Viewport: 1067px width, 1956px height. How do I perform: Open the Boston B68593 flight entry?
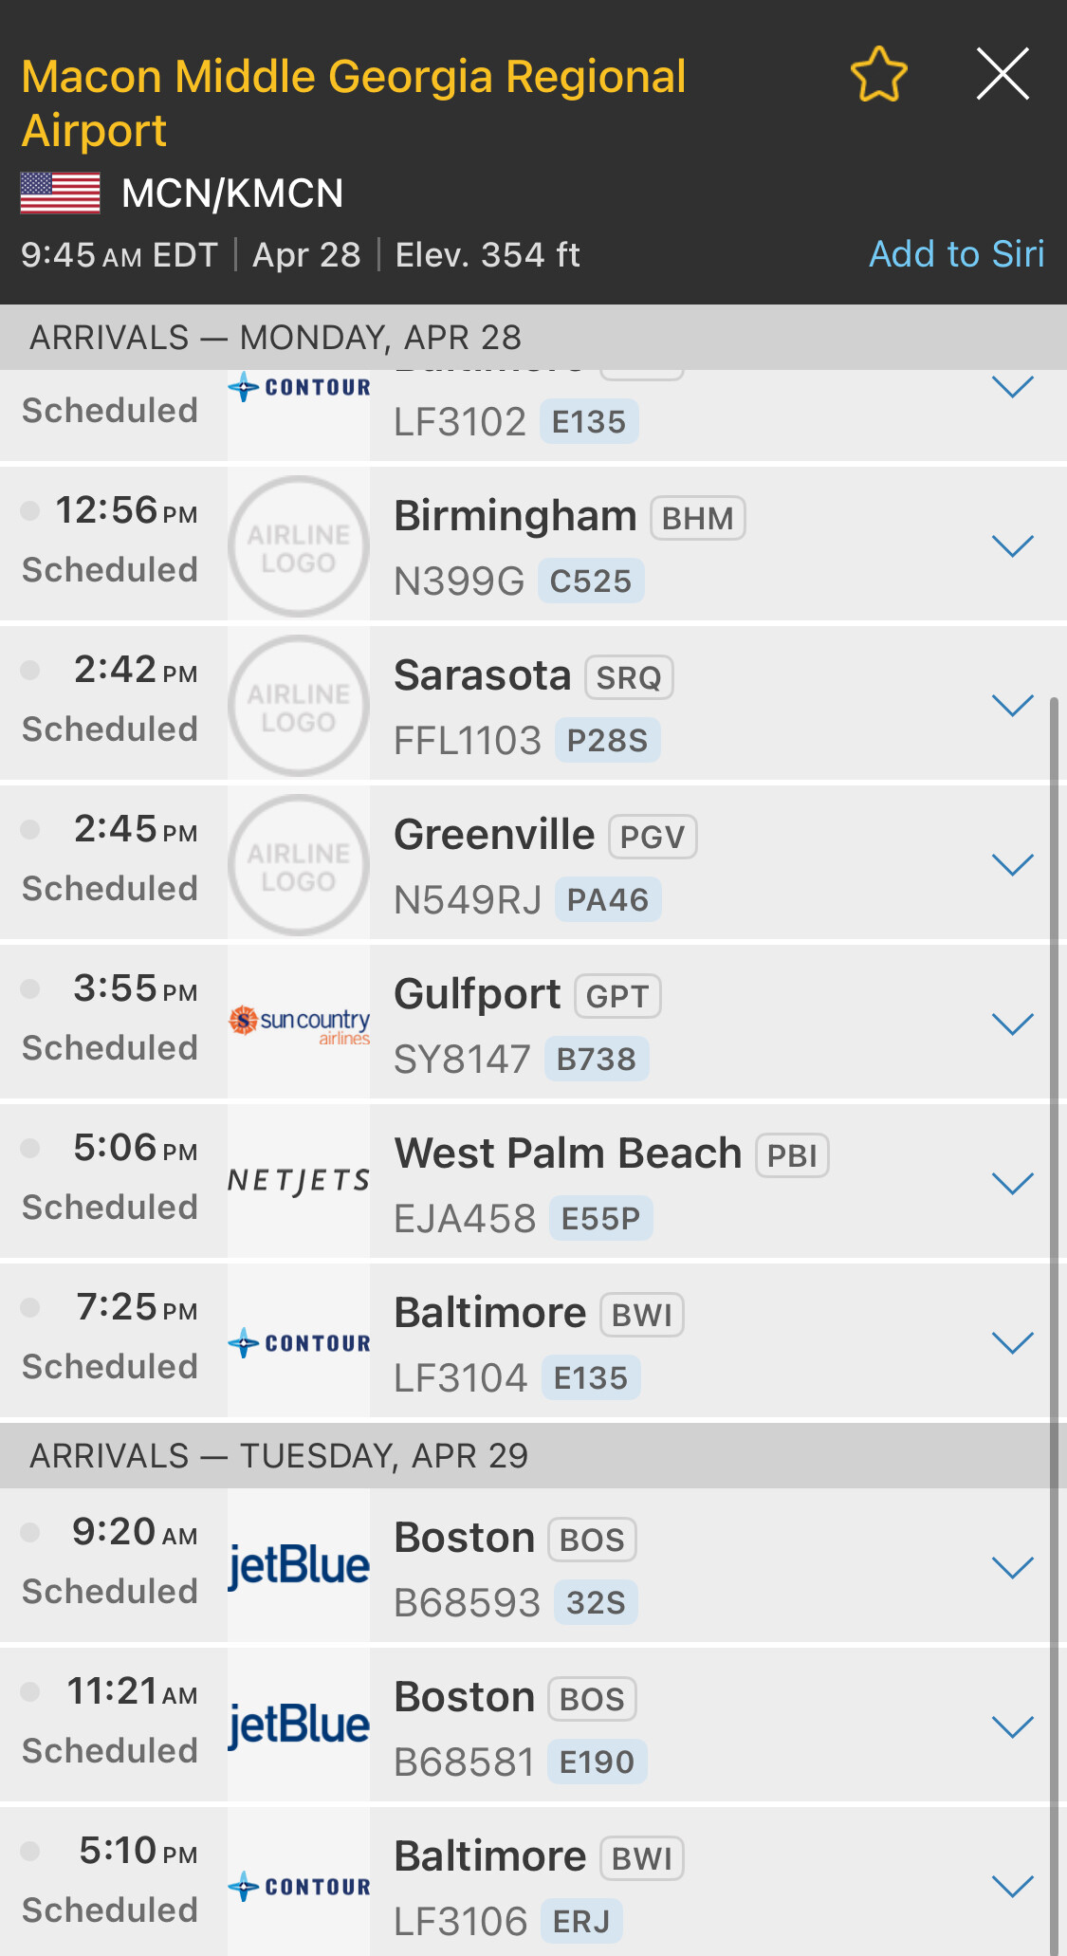pyautogui.click(x=664, y=1568)
